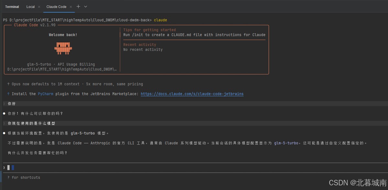Click the '? for shortcuts' hint
Screen dimensions: 388x190
[24, 177]
